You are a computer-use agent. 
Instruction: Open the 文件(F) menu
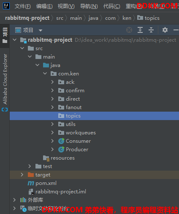(22, 6)
